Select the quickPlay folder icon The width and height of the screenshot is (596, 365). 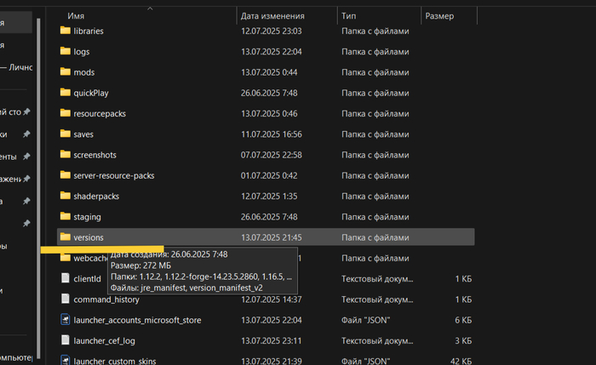[65, 93]
